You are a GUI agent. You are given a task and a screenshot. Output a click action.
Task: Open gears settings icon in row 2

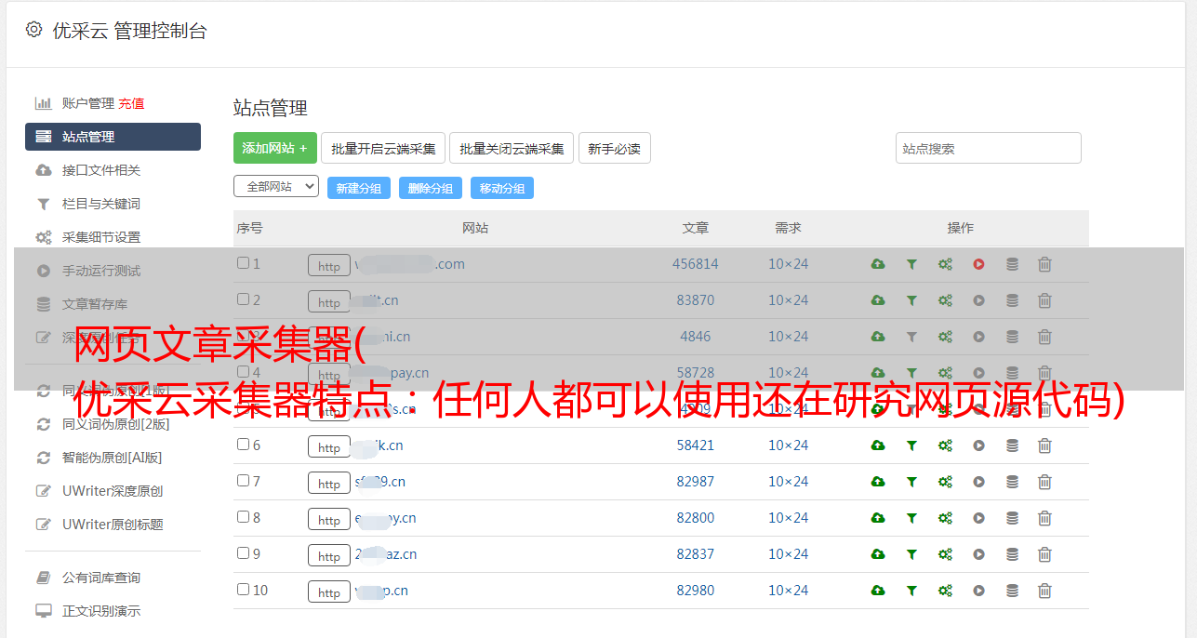(945, 300)
